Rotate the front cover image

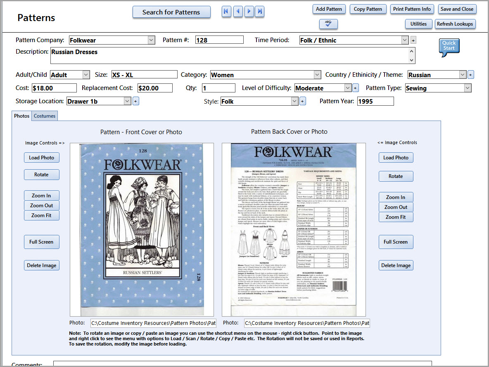click(41, 175)
